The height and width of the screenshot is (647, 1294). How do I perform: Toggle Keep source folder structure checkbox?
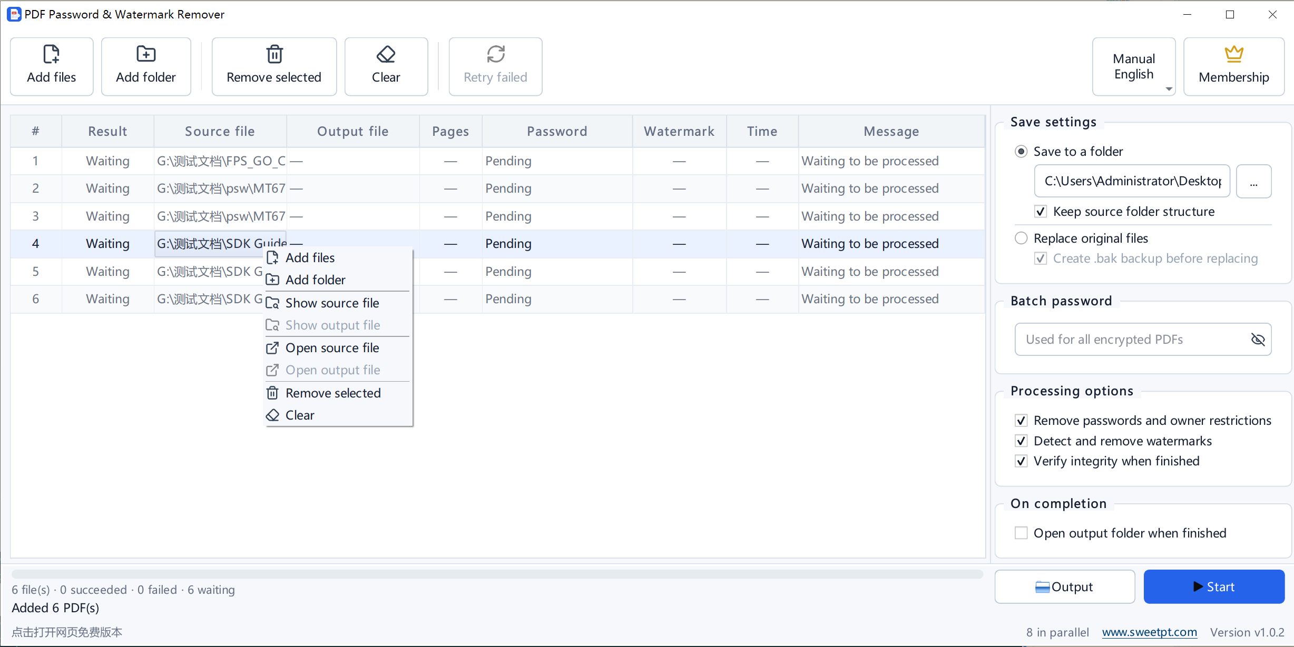(x=1041, y=212)
